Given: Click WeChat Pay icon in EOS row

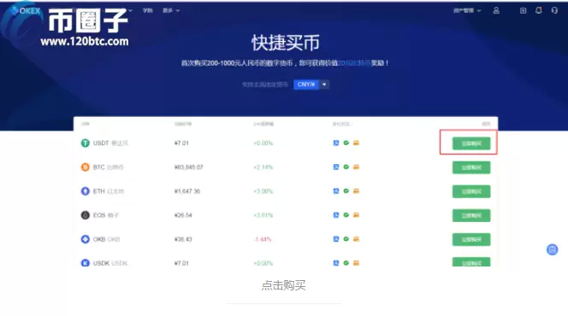Looking at the screenshot, I should point(346,214).
